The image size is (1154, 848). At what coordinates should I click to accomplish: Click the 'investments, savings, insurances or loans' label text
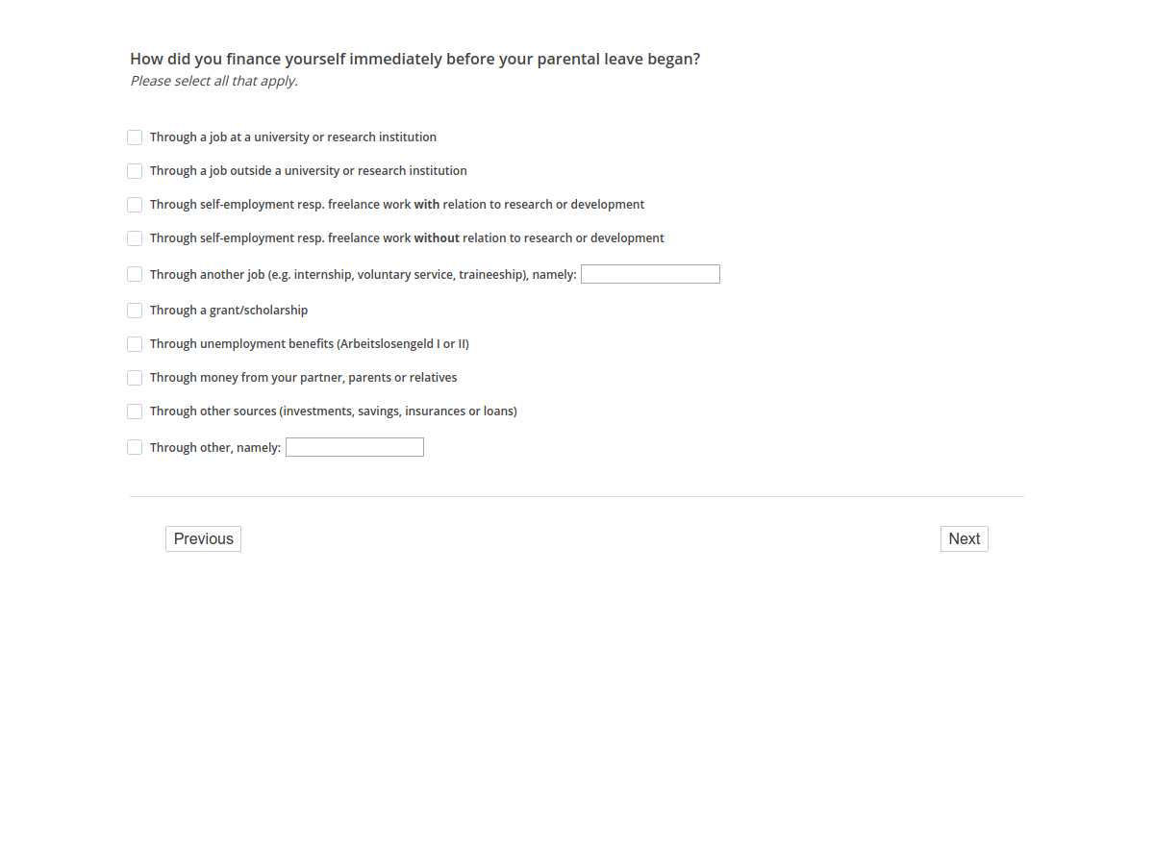point(398,412)
